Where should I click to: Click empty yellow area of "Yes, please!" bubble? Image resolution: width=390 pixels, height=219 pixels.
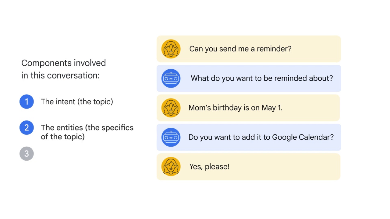[285, 167]
